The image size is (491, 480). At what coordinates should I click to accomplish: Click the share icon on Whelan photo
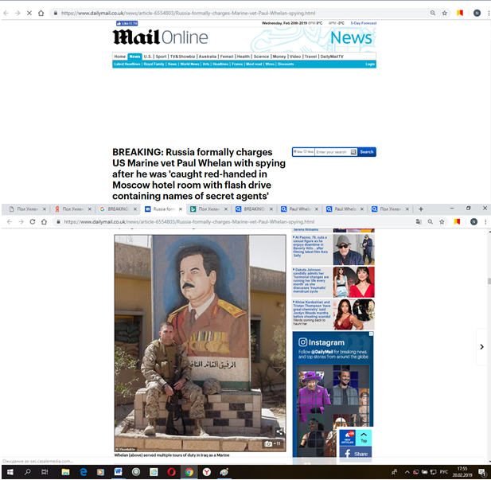279,432
